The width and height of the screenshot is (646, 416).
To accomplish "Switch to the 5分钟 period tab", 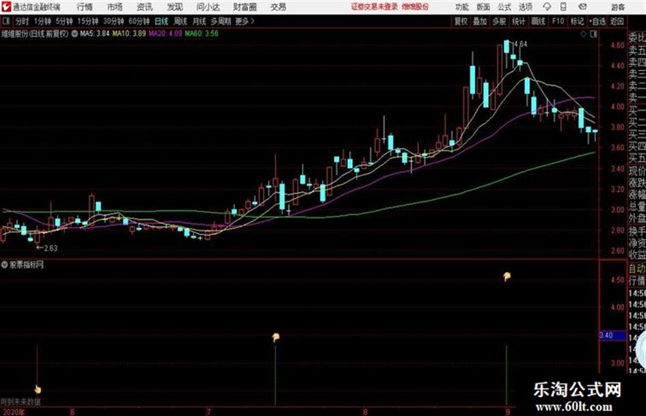I will pos(64,21).
